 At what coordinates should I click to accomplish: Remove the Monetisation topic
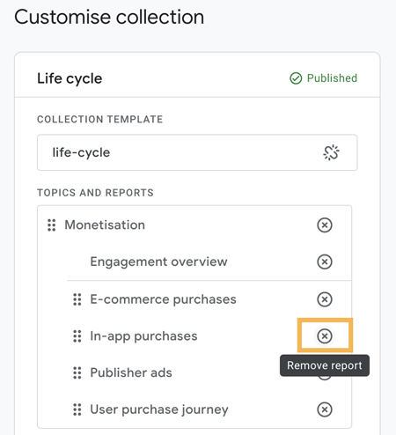point(325,225)
